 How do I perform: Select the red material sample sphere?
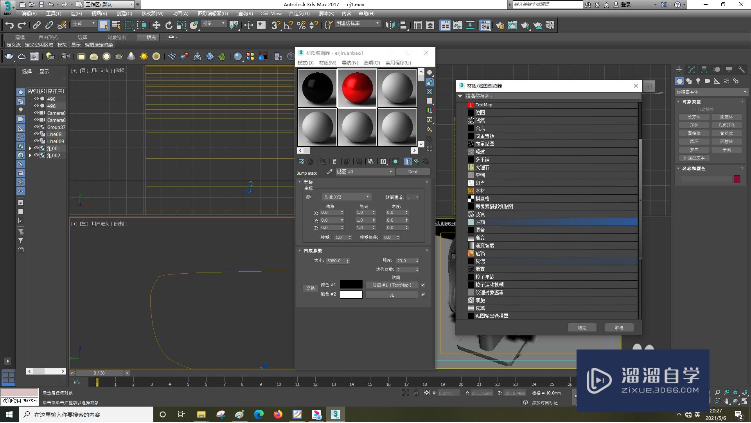[x=357, y=88]
